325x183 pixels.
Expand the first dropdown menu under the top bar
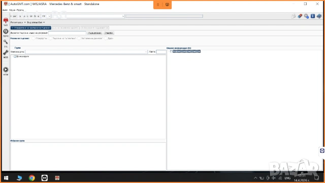18,22
